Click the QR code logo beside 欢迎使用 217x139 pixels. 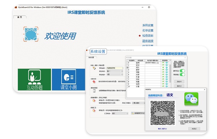(x=31, y=35)
